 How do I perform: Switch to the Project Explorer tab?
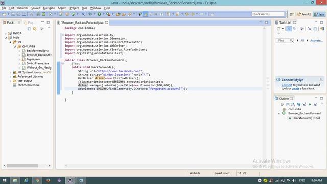click(x=29, y=22)
